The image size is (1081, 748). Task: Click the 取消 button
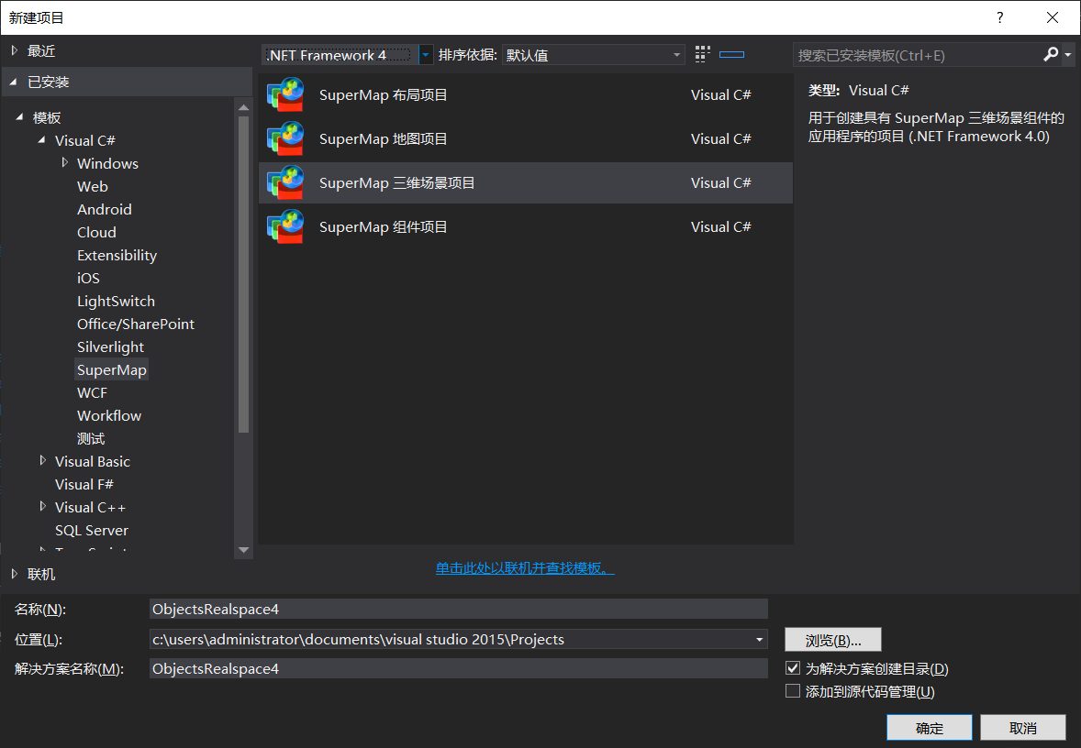point(1023,727)
